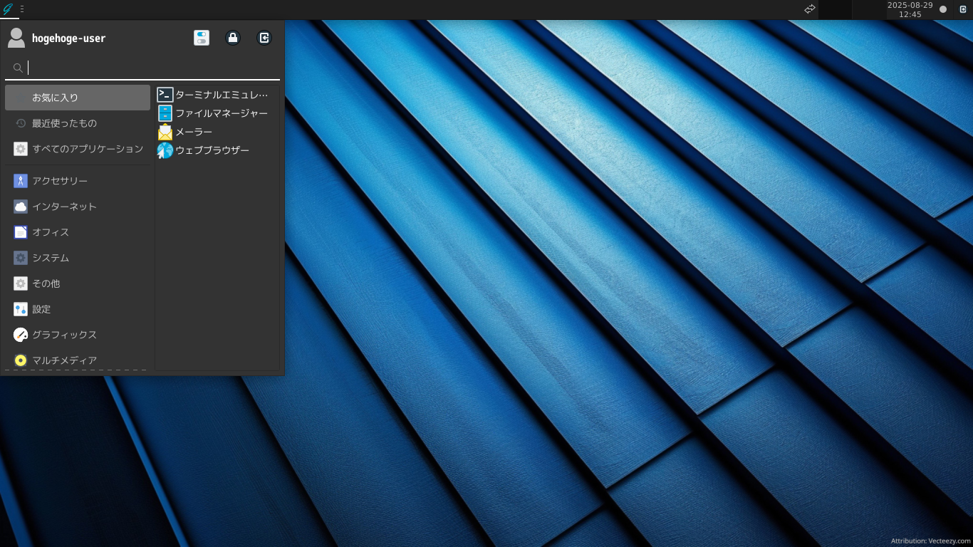Click the hamburger icon next to the menu button
Viewport: 973px width, 547px height.
[22, 10]
